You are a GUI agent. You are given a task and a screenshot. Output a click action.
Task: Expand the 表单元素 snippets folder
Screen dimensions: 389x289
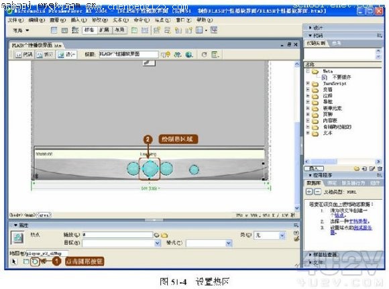pyautogui.click(x=308, y=108)
